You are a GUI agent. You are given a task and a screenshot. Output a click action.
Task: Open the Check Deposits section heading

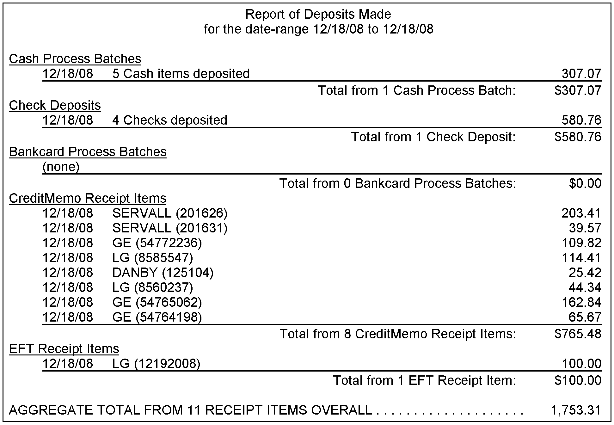[x=55, y=105]
